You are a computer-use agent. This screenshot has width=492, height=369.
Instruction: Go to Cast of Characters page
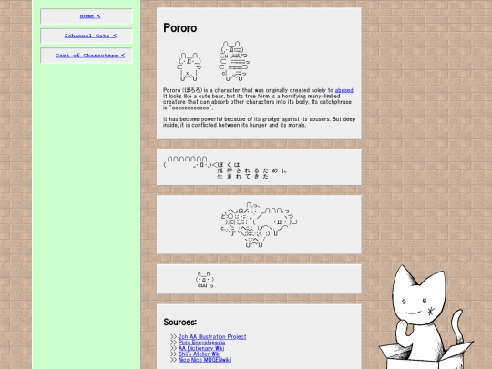(x=90, y=56)
